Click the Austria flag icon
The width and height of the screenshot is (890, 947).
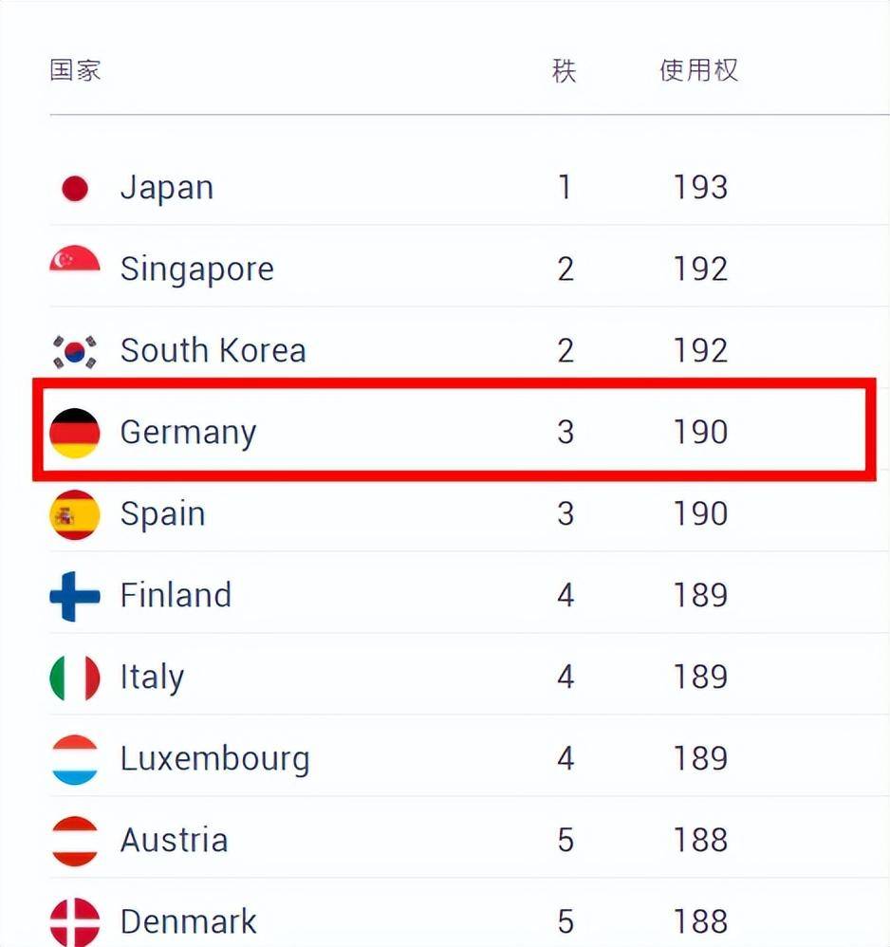pyautogui.click(x=75, y=841)
